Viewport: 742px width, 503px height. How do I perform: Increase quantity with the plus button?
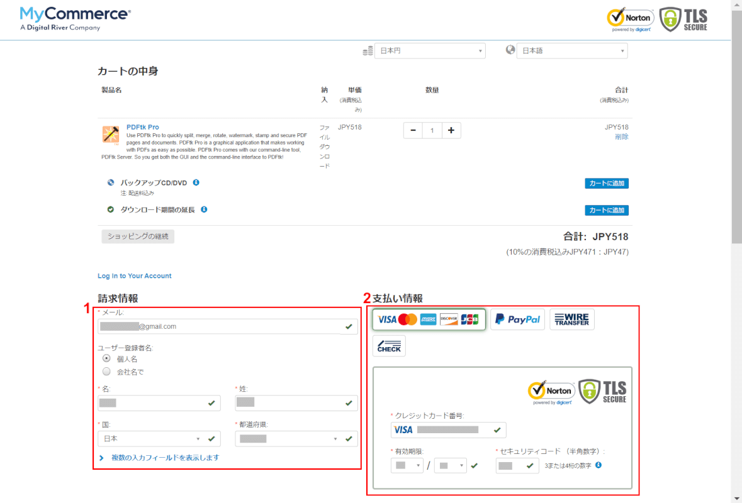click(451, 131)
